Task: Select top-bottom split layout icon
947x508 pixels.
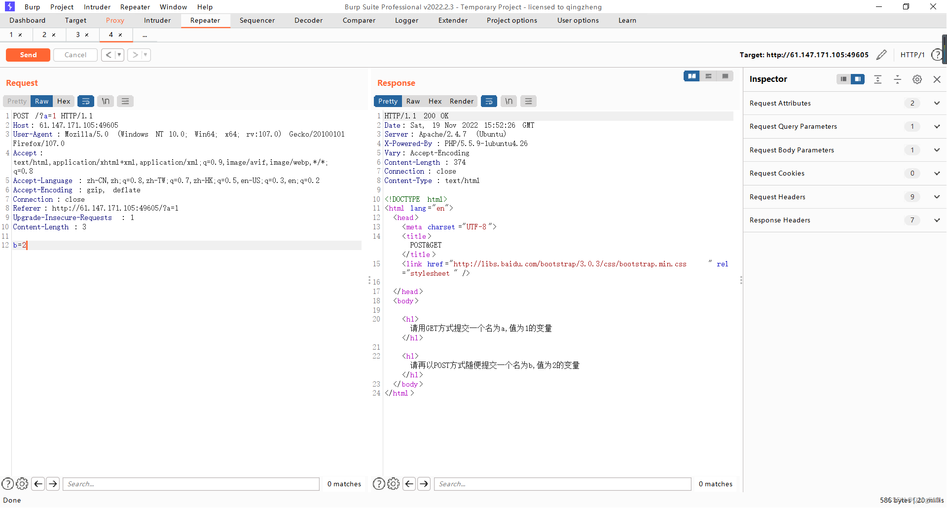Action: pos(708,76)
